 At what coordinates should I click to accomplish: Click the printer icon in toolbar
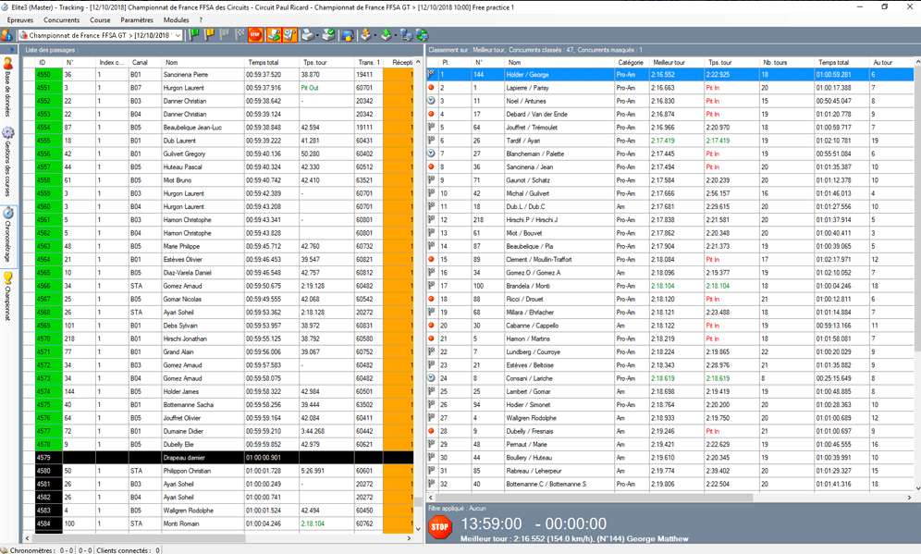tap(307, 35)
